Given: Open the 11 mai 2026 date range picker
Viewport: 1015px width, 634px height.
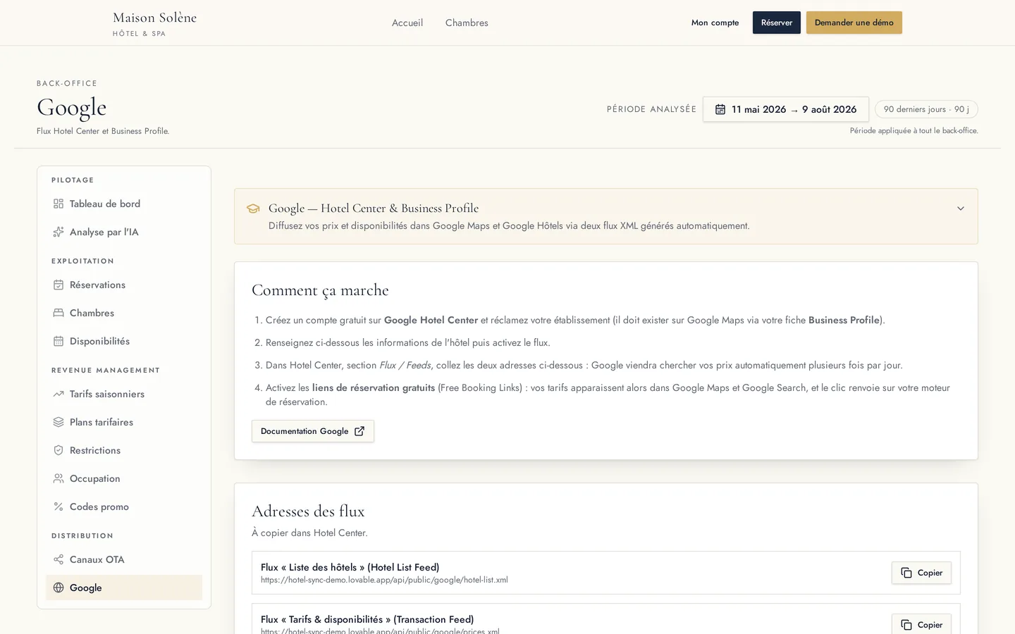Looking at the screenshot, I should pos(786,109).
